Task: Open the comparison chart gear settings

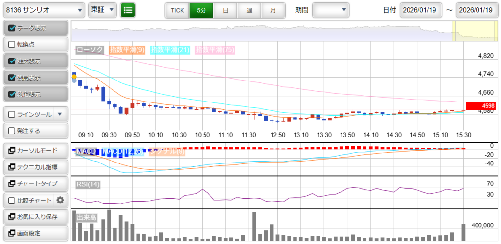Action: click(60, 200)
